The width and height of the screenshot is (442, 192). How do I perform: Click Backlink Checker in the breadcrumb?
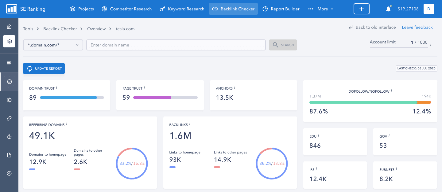click(60, 29)
